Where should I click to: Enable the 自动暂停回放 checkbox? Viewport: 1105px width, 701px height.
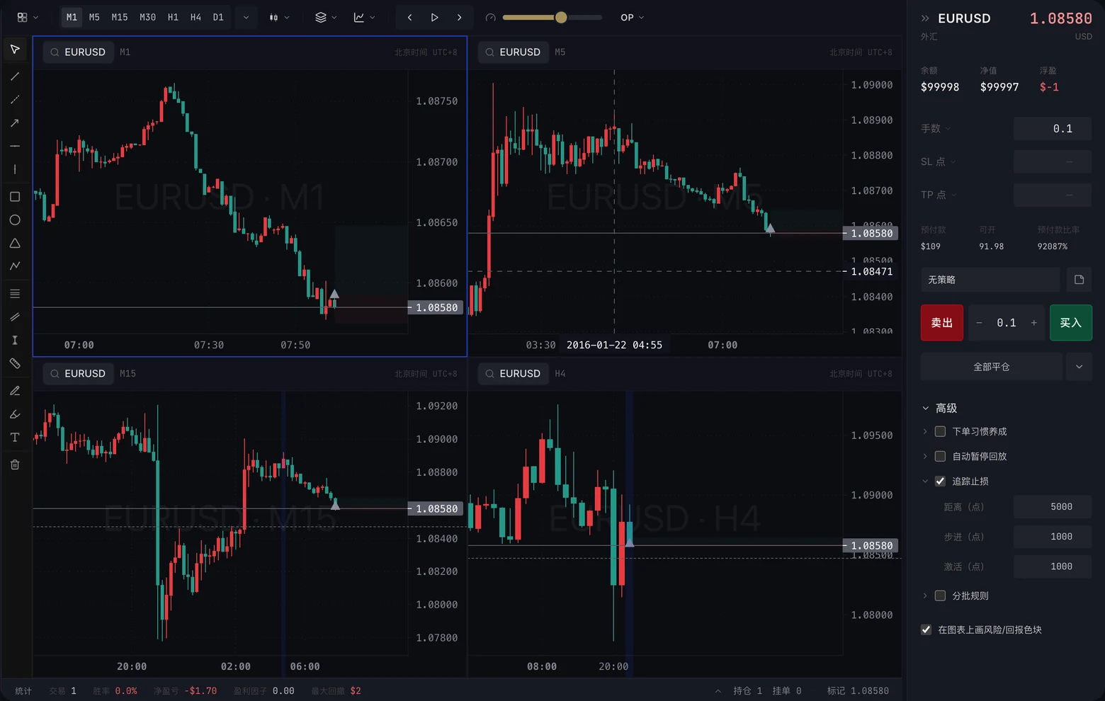(x=940, y=456)
